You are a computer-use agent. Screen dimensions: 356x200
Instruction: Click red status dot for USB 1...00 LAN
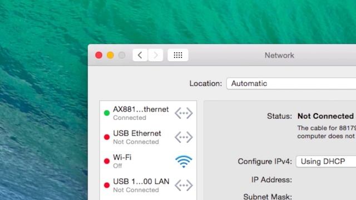point(107,185)
